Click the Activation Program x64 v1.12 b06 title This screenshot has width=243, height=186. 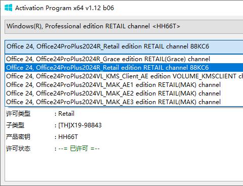[x=64, y=8]
